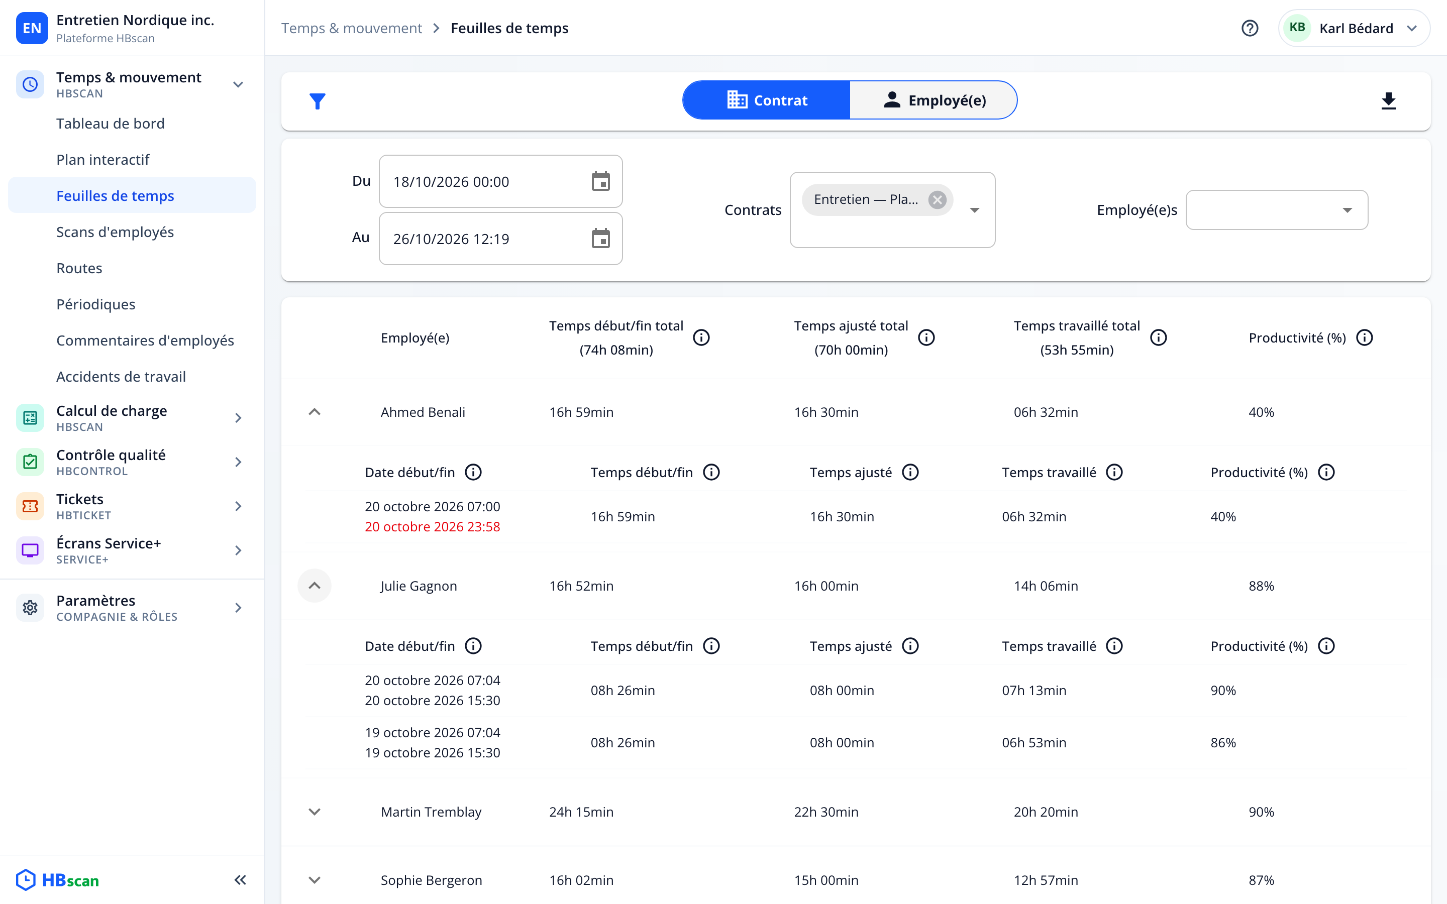Image resolution: width=1447 pixels, height=904 pixels.
Task: Expand Martin Tremblay row details
Action: pyautogui.click(x=315, y=812)
